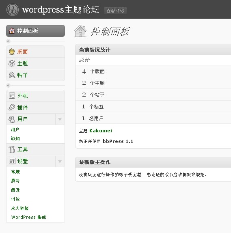Open the WordPress 集成 settings page
This screenshot has height=233, width=231.
[x=28, y=217]
